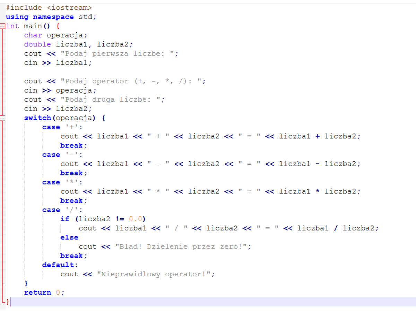Place cursor on the namespace keyword
Image resolution: width=416 pixels, height=312 pixels.
click(53, 17)
